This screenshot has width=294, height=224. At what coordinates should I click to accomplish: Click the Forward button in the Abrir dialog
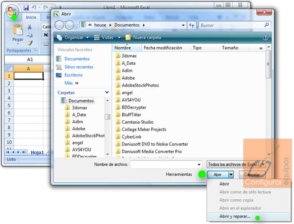(x=69, y=25)
